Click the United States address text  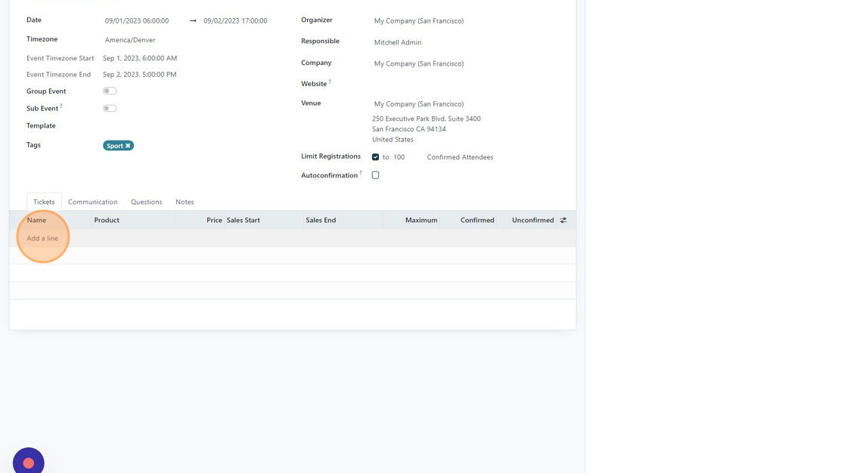[392, 139]
